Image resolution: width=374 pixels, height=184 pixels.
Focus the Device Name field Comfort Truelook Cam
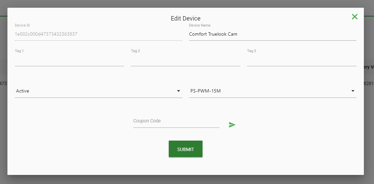coord(273,34)
